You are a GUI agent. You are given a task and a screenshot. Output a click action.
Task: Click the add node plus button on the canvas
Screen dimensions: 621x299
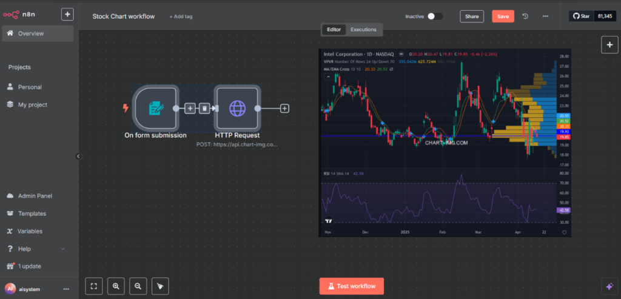609,45
